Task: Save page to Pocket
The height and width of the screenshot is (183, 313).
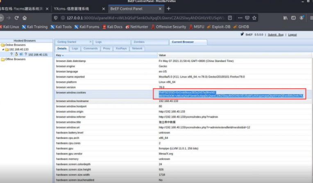Action: tap(247, 18)
